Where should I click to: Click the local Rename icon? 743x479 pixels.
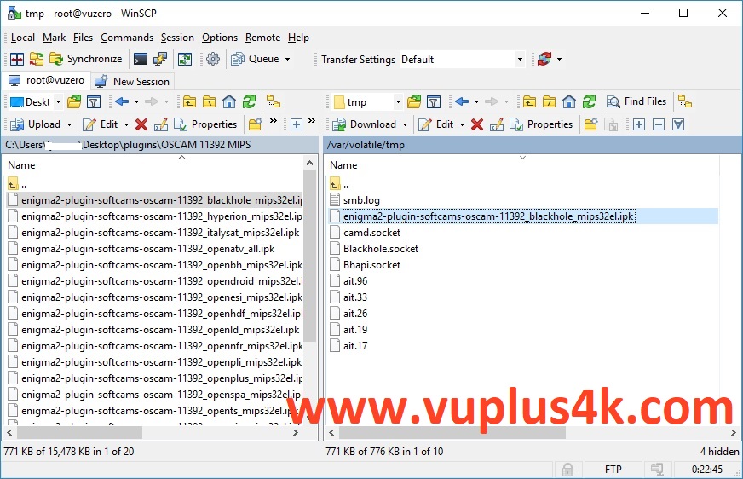click(x=161, y=124)
